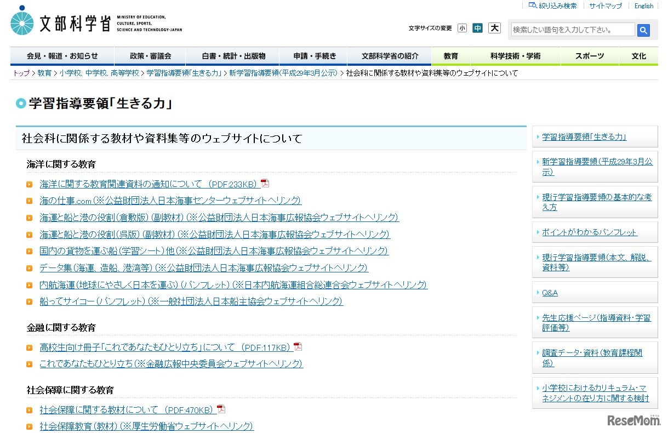Click blue circle icon before 学習指導要領「生きる力」 heading
The image size is (668, 433).
tap(20, 103)
